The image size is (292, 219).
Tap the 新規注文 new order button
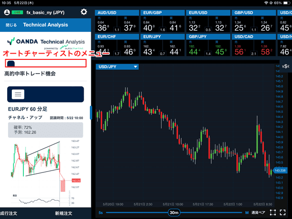coord(64,213)
